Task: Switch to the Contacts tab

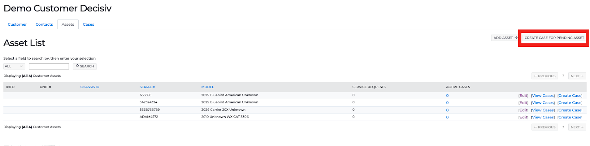Action: coord(44,25)
